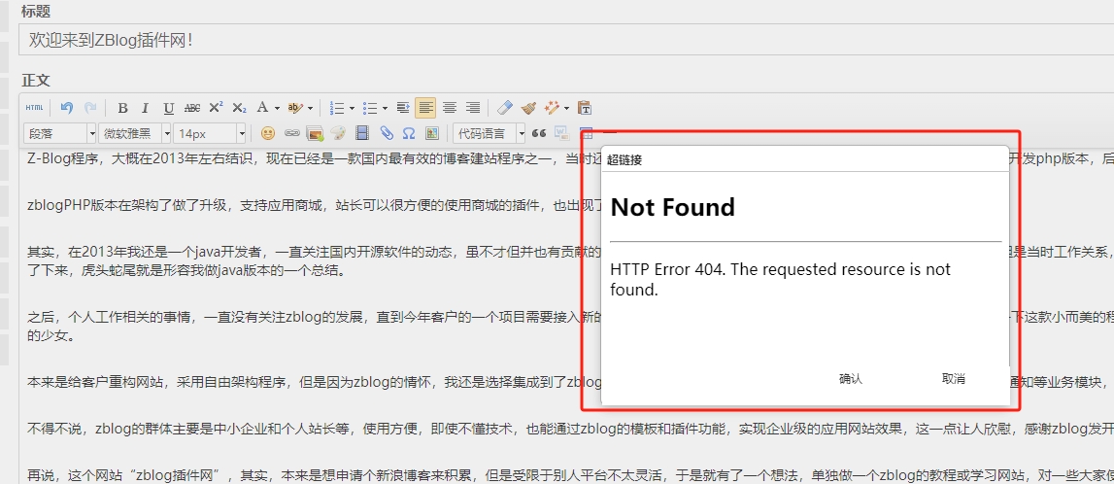Clear formatting with eraser icon

click(504, 108)
